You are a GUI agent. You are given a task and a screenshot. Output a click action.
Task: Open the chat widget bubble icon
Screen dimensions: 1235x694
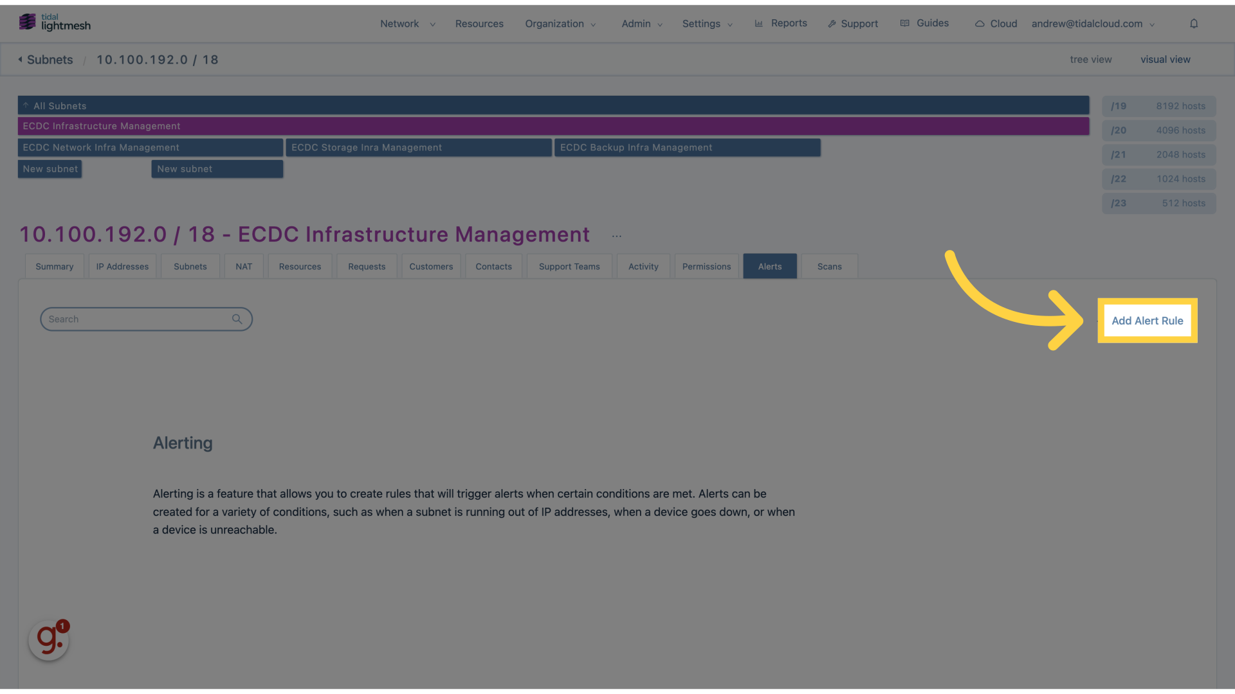coord(49,640)
